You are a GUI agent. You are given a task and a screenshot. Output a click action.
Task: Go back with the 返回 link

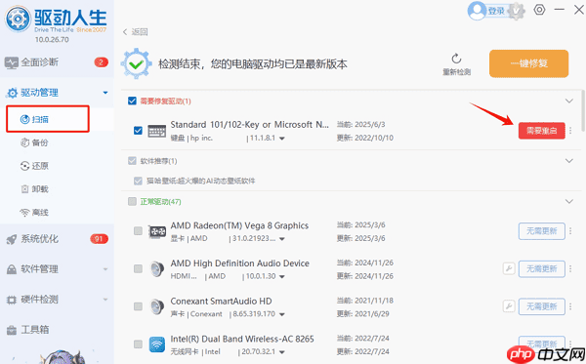click(136, 32)
